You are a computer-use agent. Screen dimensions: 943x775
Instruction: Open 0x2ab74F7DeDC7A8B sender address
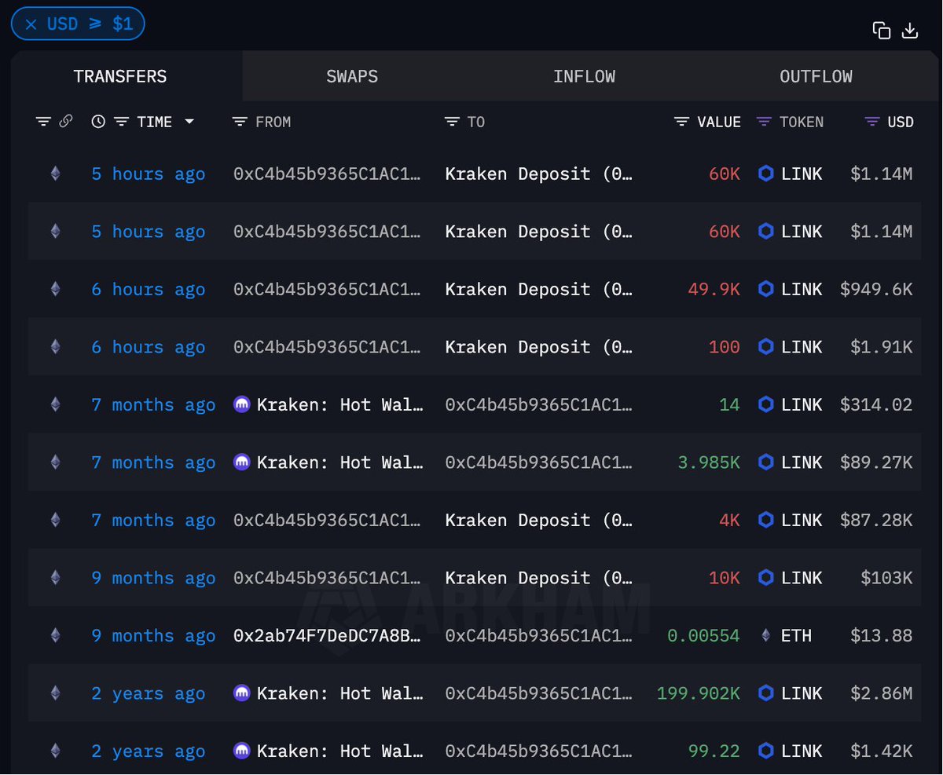328,635
